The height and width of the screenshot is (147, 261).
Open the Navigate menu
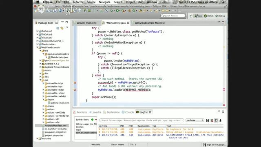point(104,2)
